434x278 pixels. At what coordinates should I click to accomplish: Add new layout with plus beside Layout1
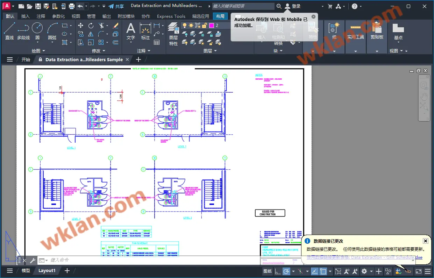click(x=67, y=271)
